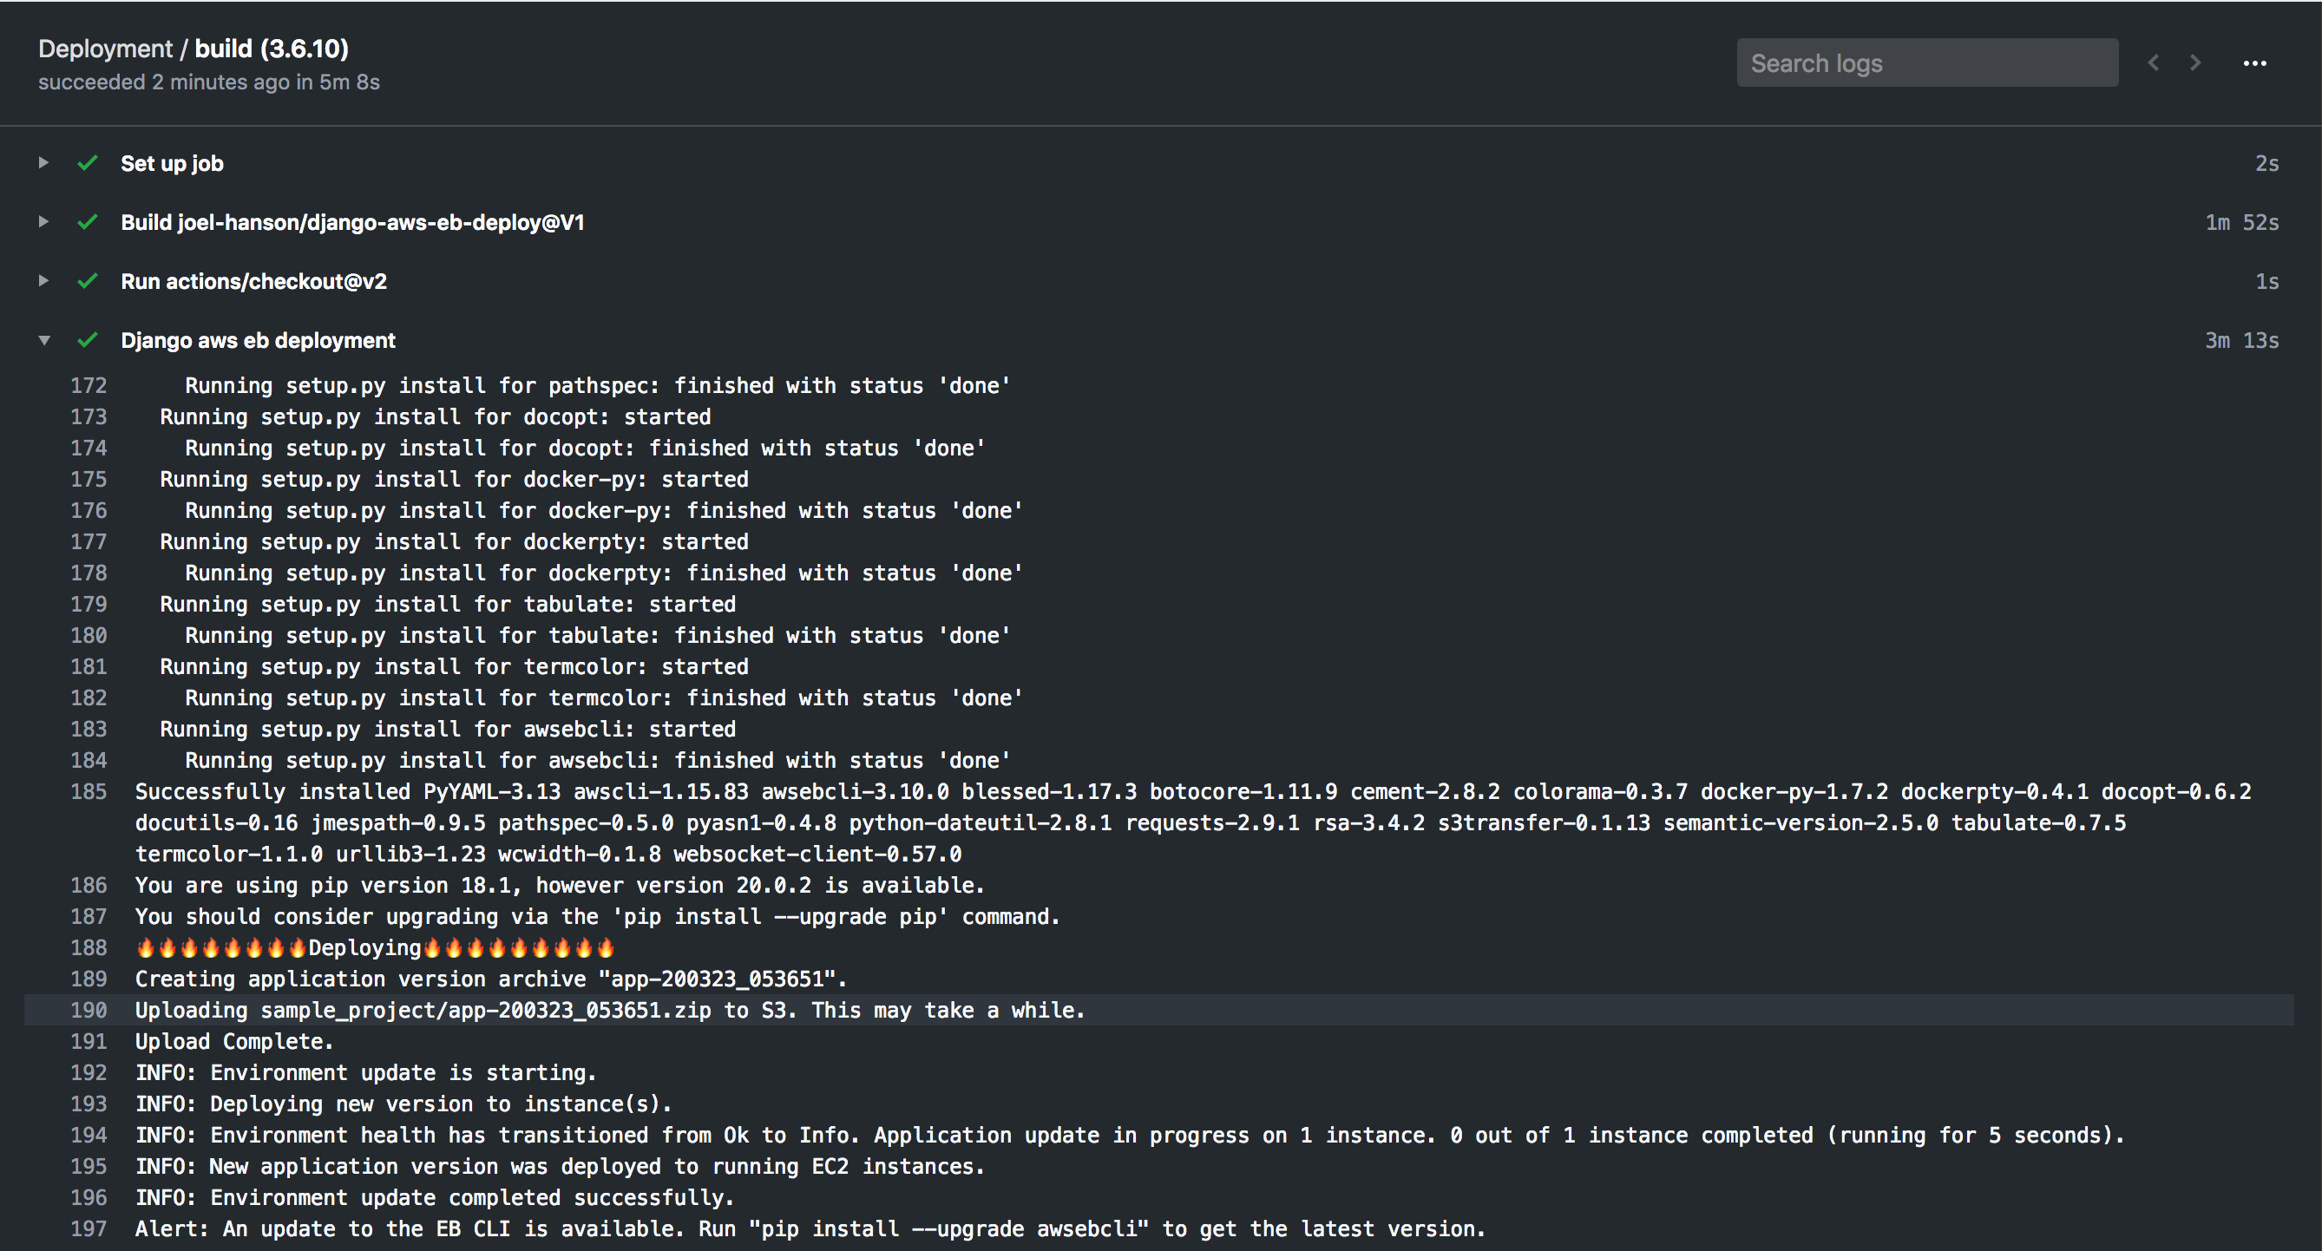Click 'Environment update completed successfully.' line
The image size is (2322, 1251).
click(x=435, y=1198)
